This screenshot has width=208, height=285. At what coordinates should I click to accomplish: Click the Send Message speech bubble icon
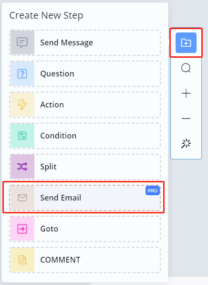pyautogui.click(x=22, y=42)
